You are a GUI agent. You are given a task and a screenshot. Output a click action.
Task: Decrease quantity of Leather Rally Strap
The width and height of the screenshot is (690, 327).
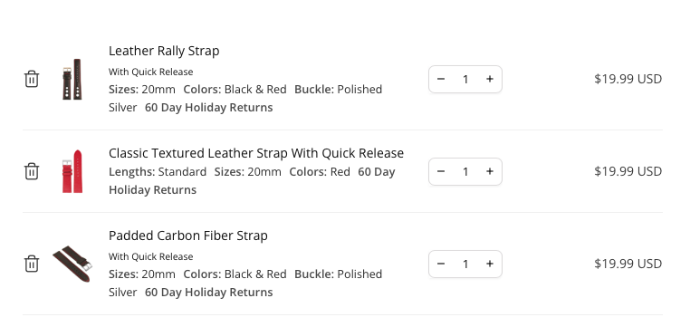(x=441, y=79)
